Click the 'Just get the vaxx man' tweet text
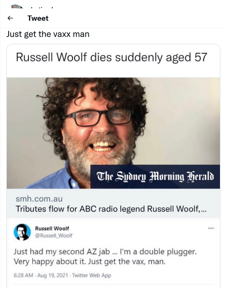The height and width of the screenshot is (288, 226). pyautogui.click(x=48, y=34)
